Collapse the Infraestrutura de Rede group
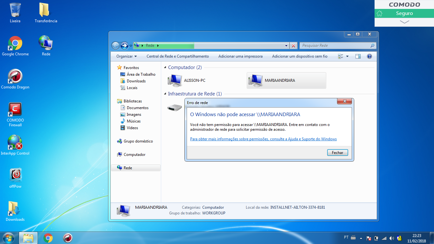 [x=165, y=94]
